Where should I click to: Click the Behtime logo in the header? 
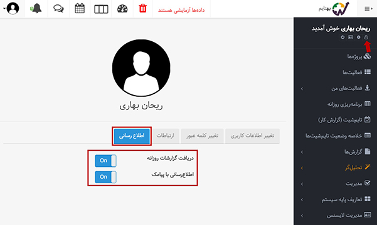tap(334, 9)
